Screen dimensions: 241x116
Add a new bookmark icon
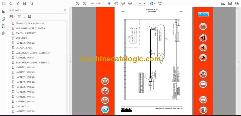coord(24,17)
